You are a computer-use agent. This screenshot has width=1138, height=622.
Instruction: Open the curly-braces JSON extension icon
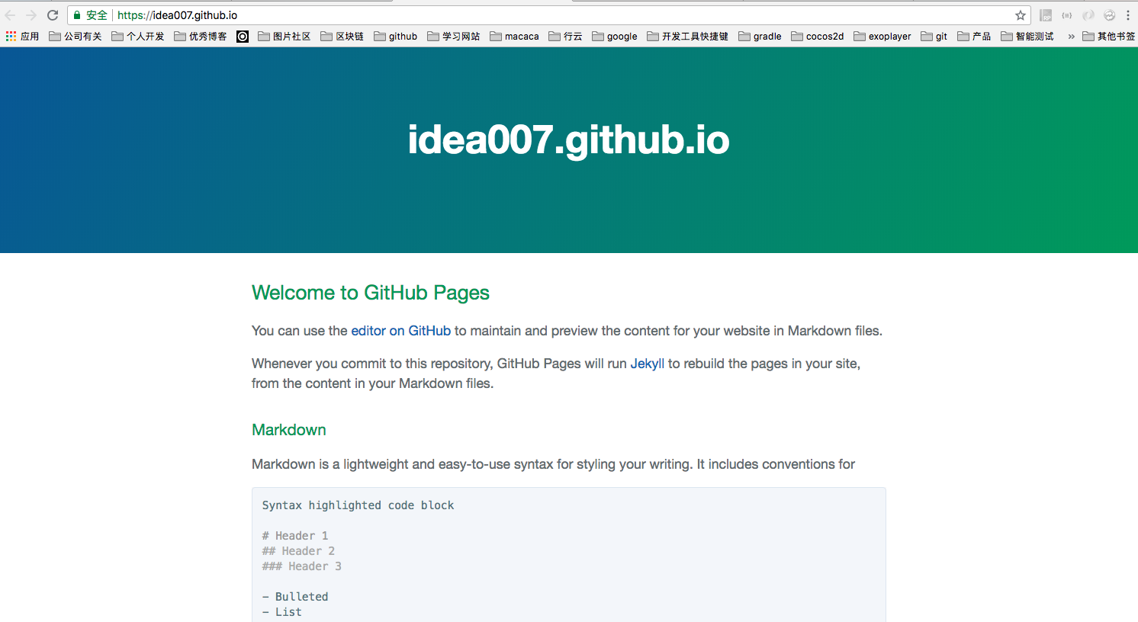1067,15
